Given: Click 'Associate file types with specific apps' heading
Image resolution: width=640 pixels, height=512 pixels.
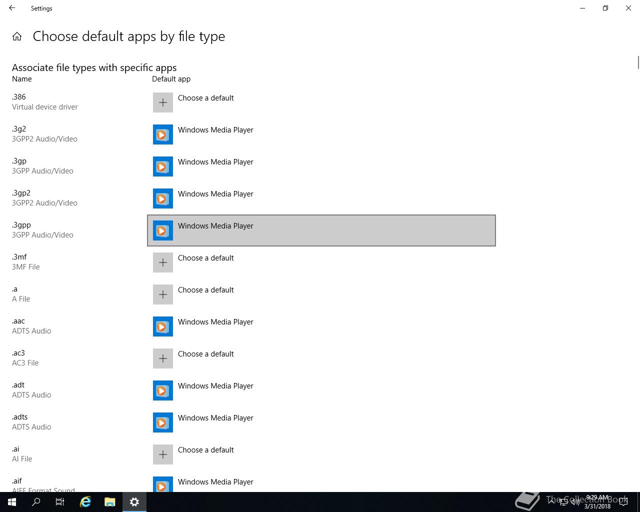Looking at the screenshot, I should (x=94, y=67).
